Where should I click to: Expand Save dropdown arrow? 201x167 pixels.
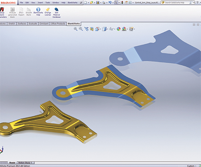click(x=100, y=3)
